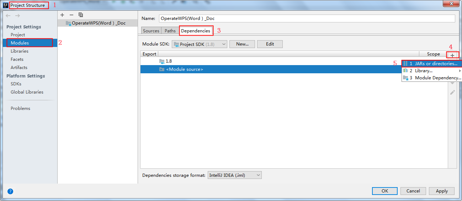462x201 pixels.
Task: Click the New... SDK button
Action: tap(242, 44)
